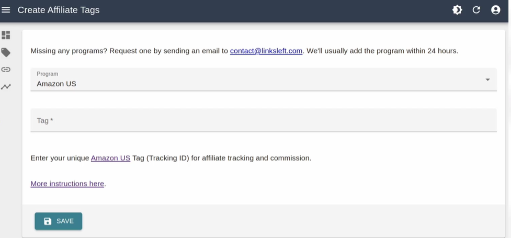511x238 pixels.
Task: Click the contact@linksleft.com email link
Action: (x=266, y=51)
